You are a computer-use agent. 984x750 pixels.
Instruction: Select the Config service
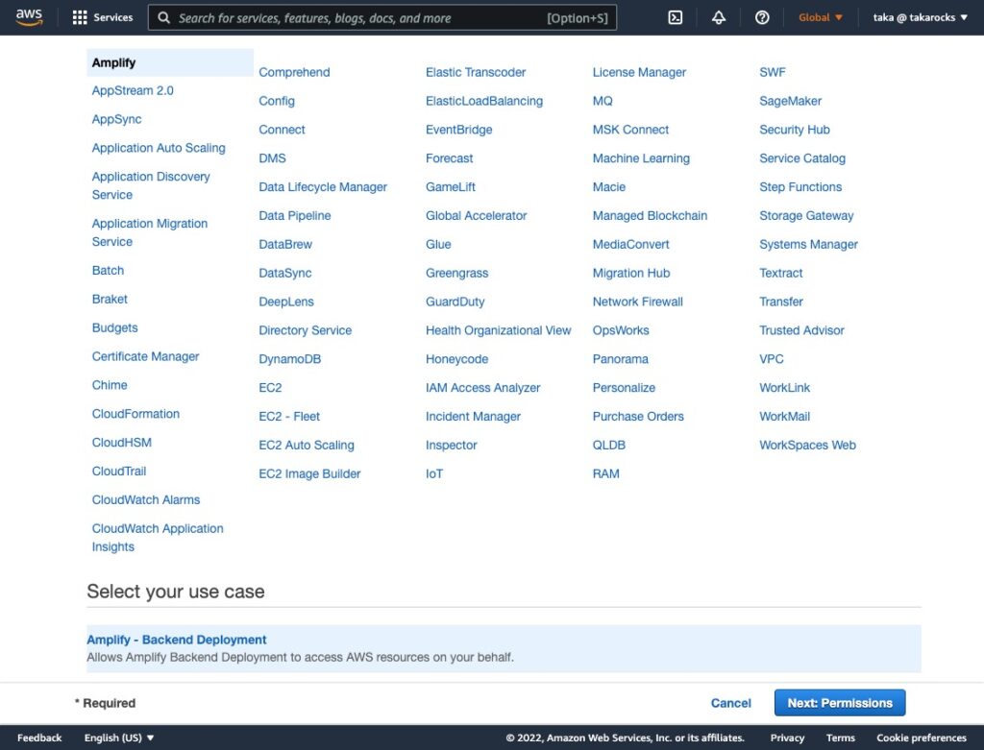(x=277, y=101)
